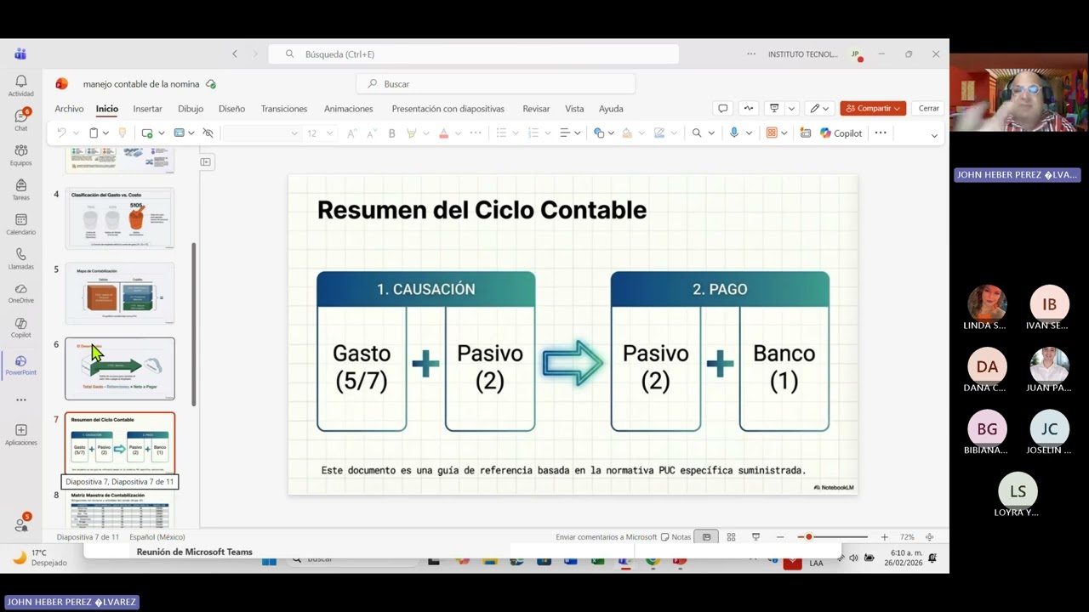The width and height of the screenshot is (1089, 612).
Task: Toggle bulleted list
Action: pyautogui.click(x=501, y=133)
